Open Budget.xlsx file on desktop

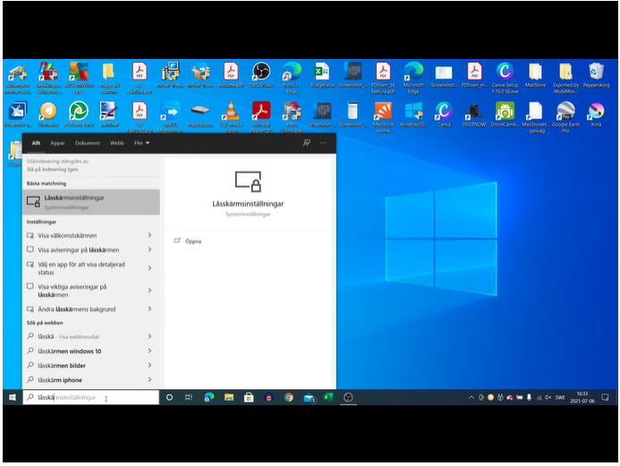(322, 73)
